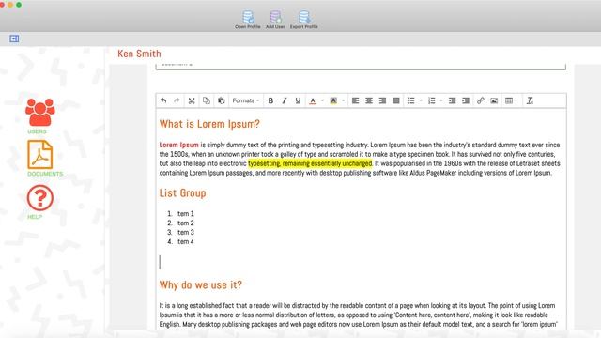This screenshot has height=338, width=601.
Task: Align text right
Action: pyautogui.click(x=382, y=100)
